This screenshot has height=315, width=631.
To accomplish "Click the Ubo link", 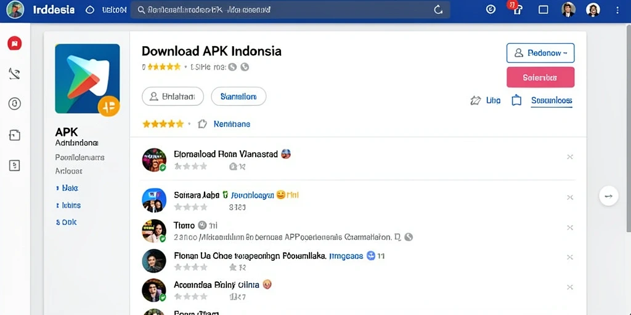I will click(x=494, y=100).
